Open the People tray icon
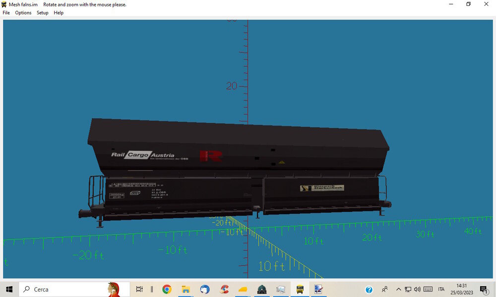 pyautogui.click(x=385, y=289)
